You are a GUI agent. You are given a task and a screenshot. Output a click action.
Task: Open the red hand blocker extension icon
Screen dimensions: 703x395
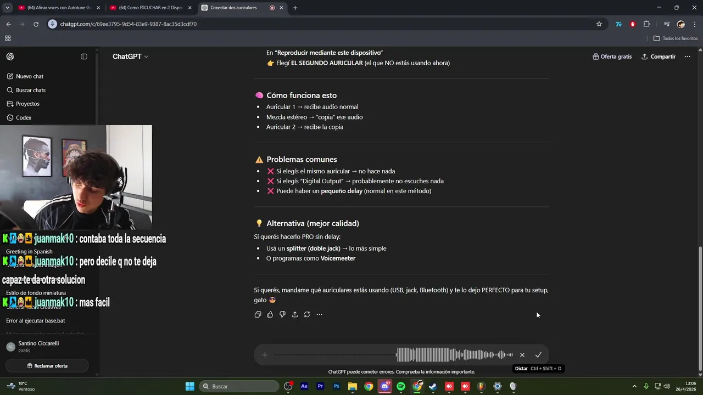tap(633, 24)
